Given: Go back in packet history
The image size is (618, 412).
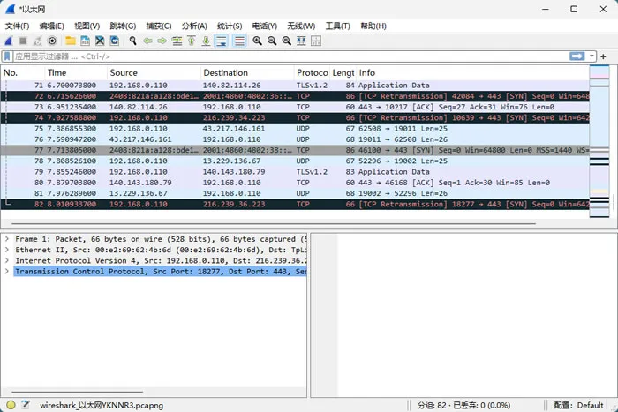Looking at the screenshot, I should coord(147,41).
